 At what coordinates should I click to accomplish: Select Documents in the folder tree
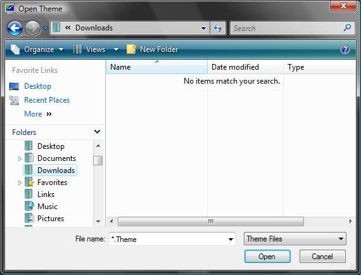pos(56,158)
